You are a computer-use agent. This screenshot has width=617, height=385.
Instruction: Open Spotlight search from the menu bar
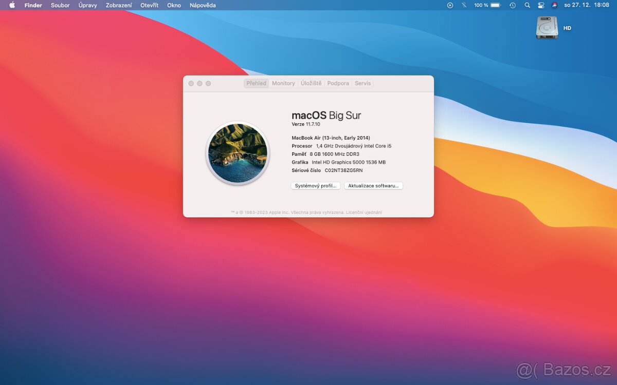point(528,5)
